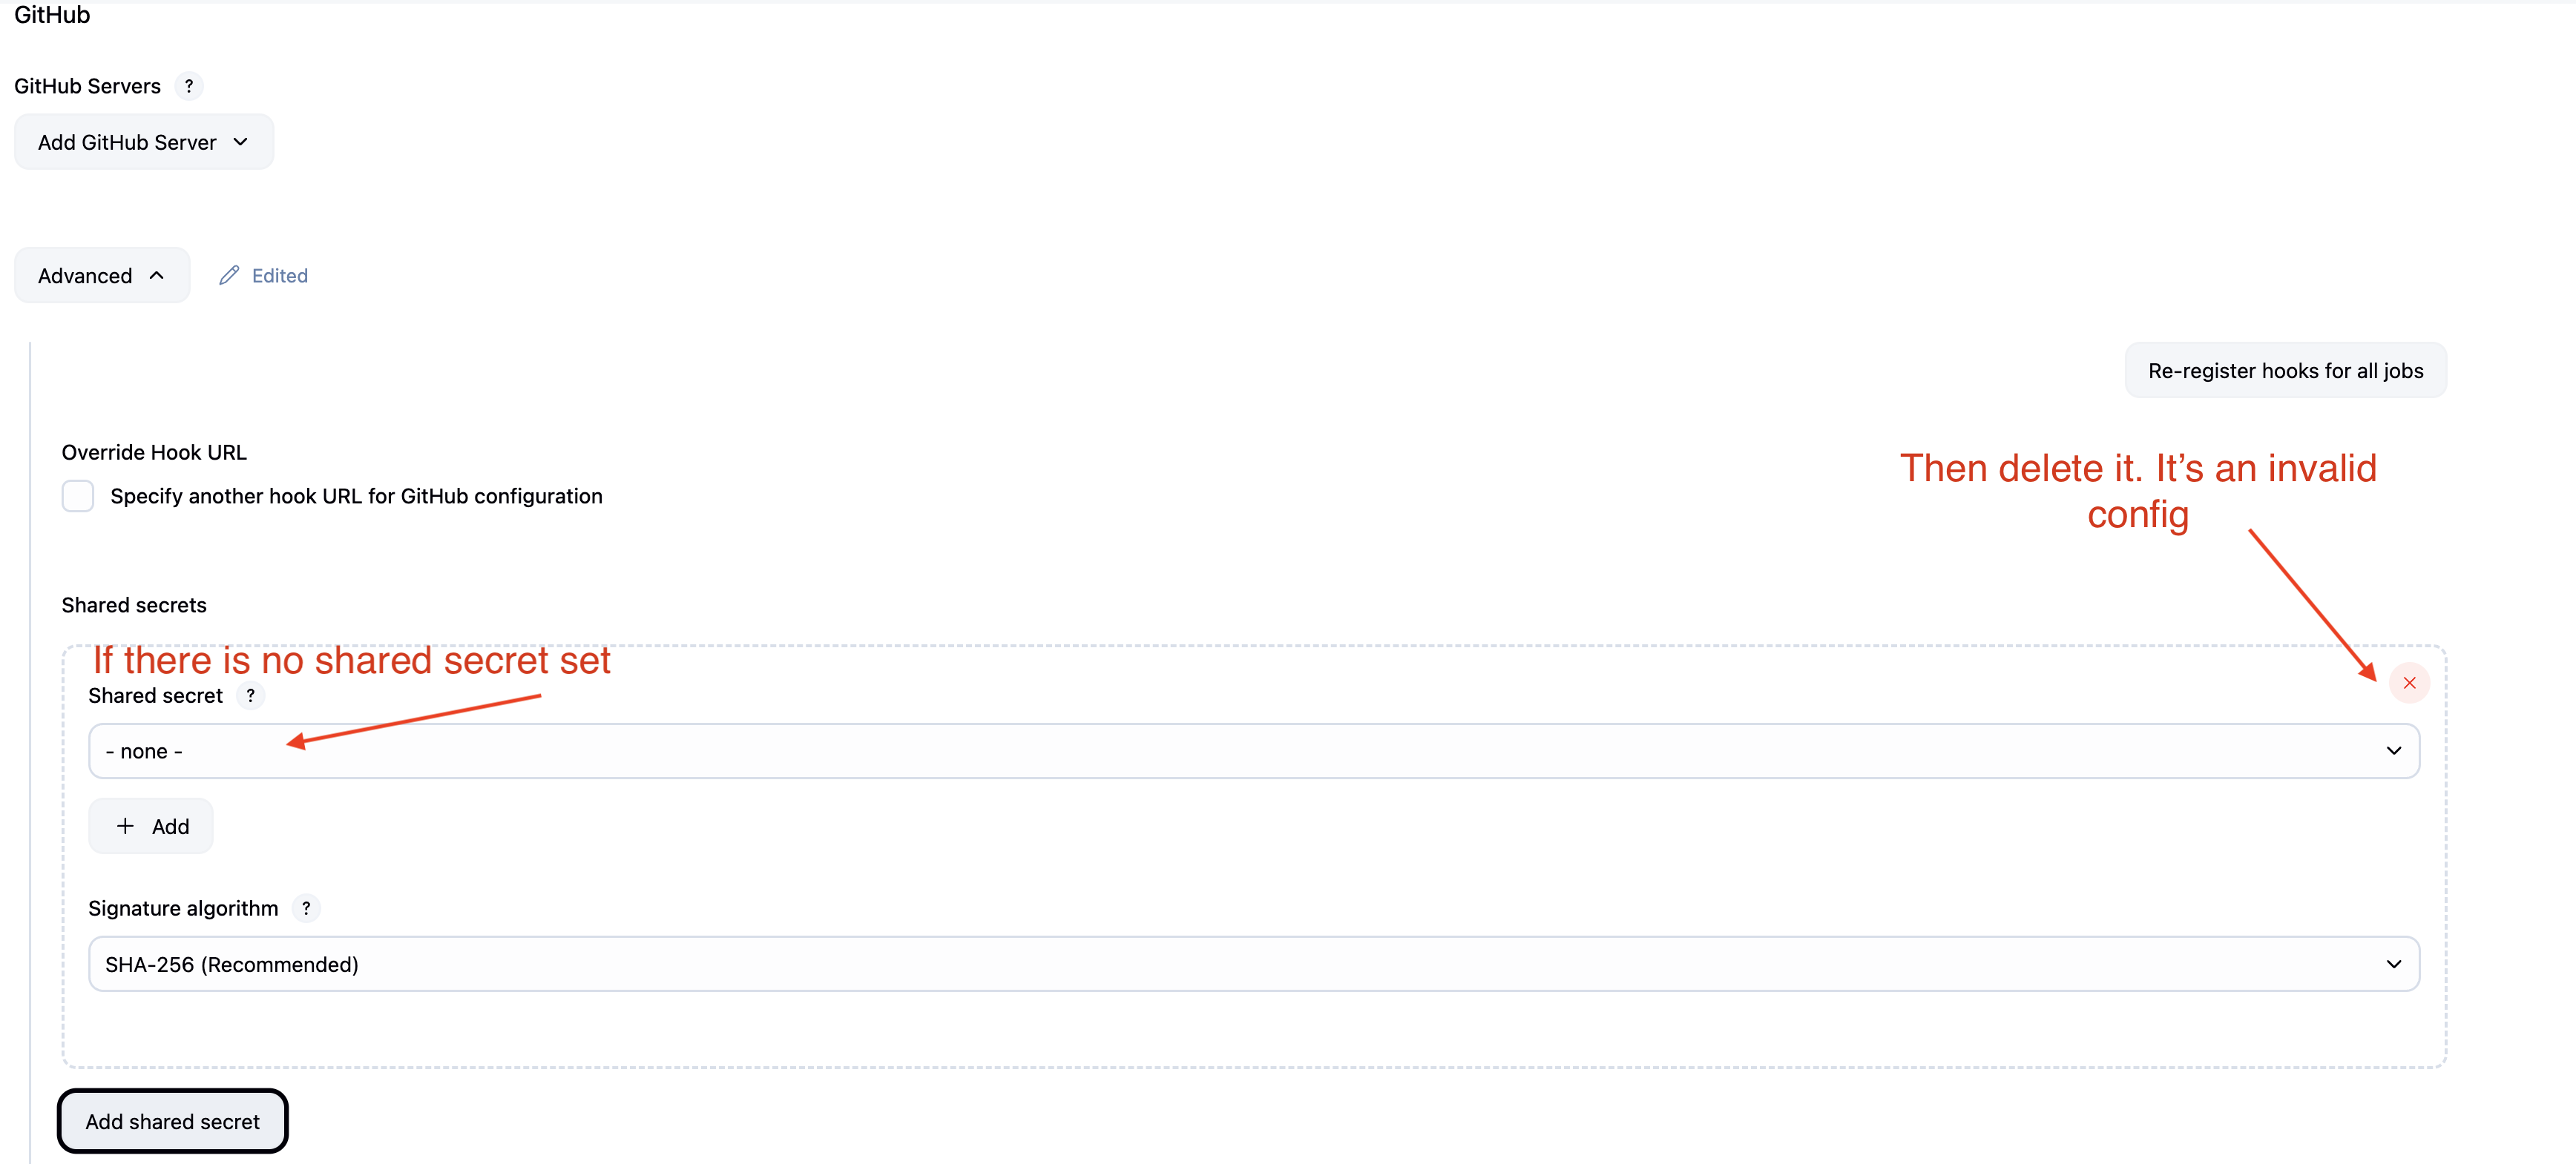The height and width of the screenshot is (1164, 2576).
Task: Click the Add credentials button
Action: point(151,826)
